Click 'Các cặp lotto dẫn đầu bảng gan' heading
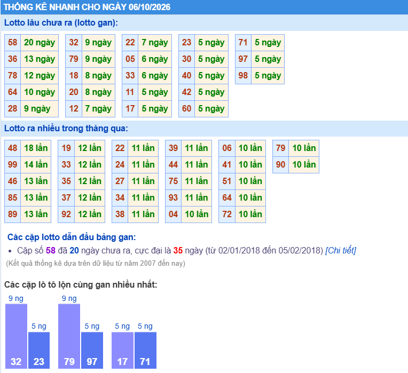Viewport: 408px width, 373px height. (x=72, y=237)
